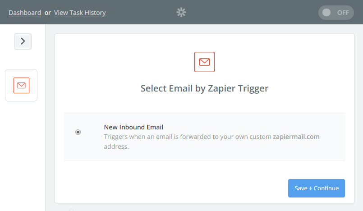Select the New Inbound Email radio button
Screen dimensions: 363x211
(78, 132)
